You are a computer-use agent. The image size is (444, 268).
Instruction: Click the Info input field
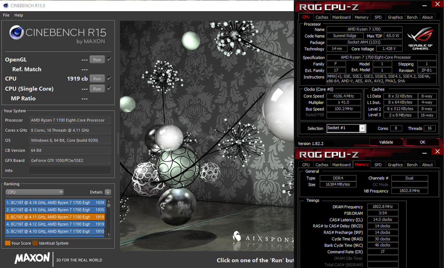(x=70, y=170)
